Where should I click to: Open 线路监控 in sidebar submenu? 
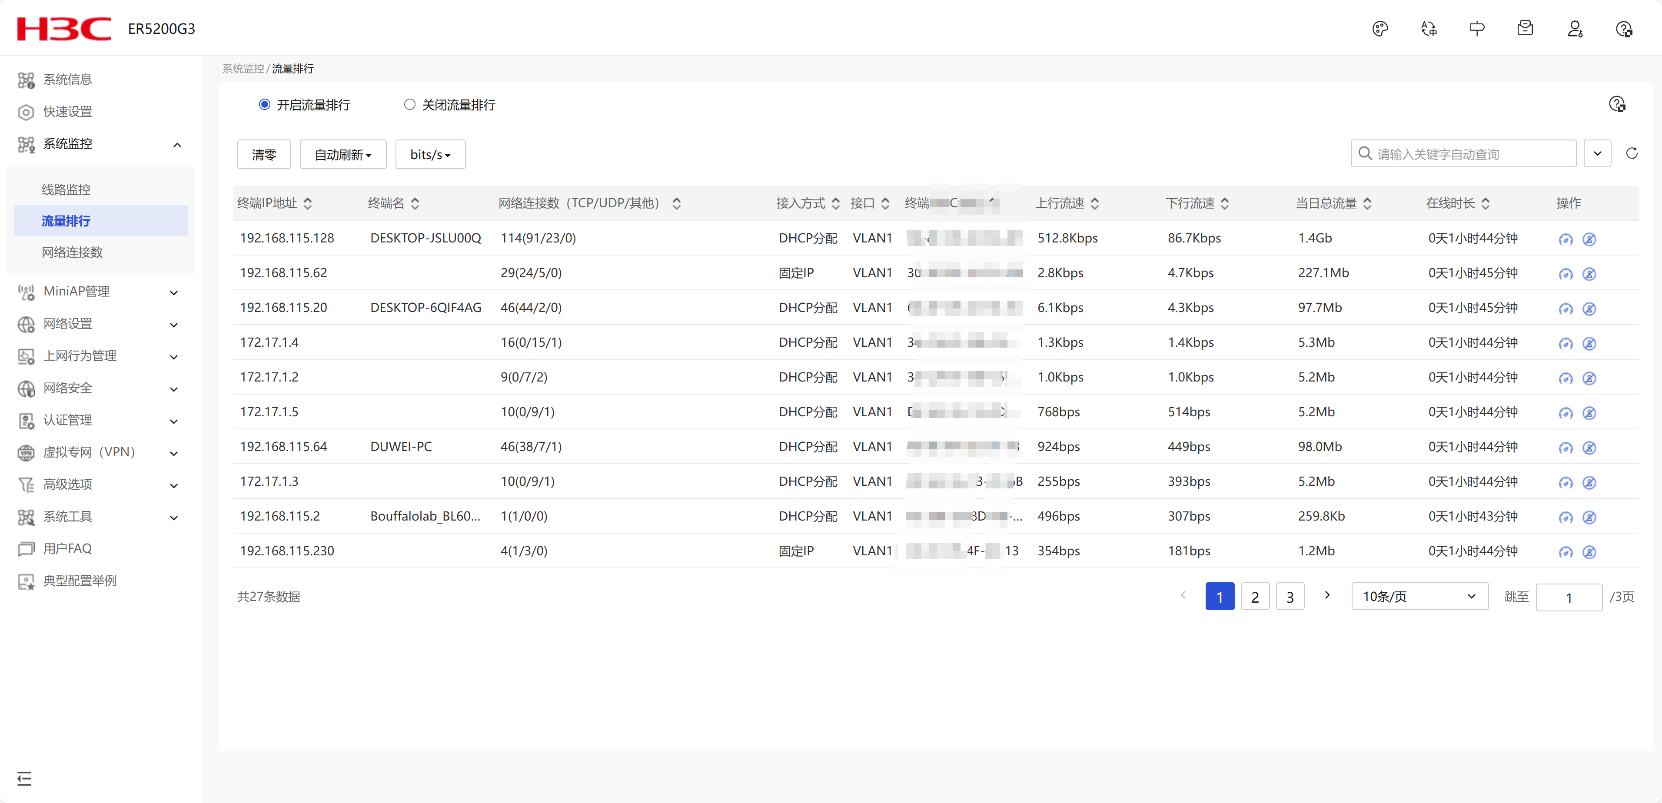66,189
